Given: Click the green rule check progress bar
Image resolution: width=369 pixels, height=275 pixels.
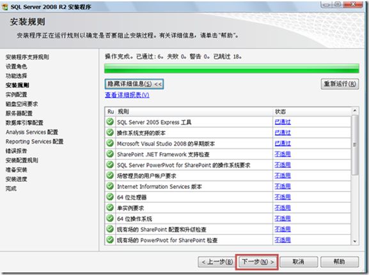Looking at the screenshot, I should coord(232,68).
